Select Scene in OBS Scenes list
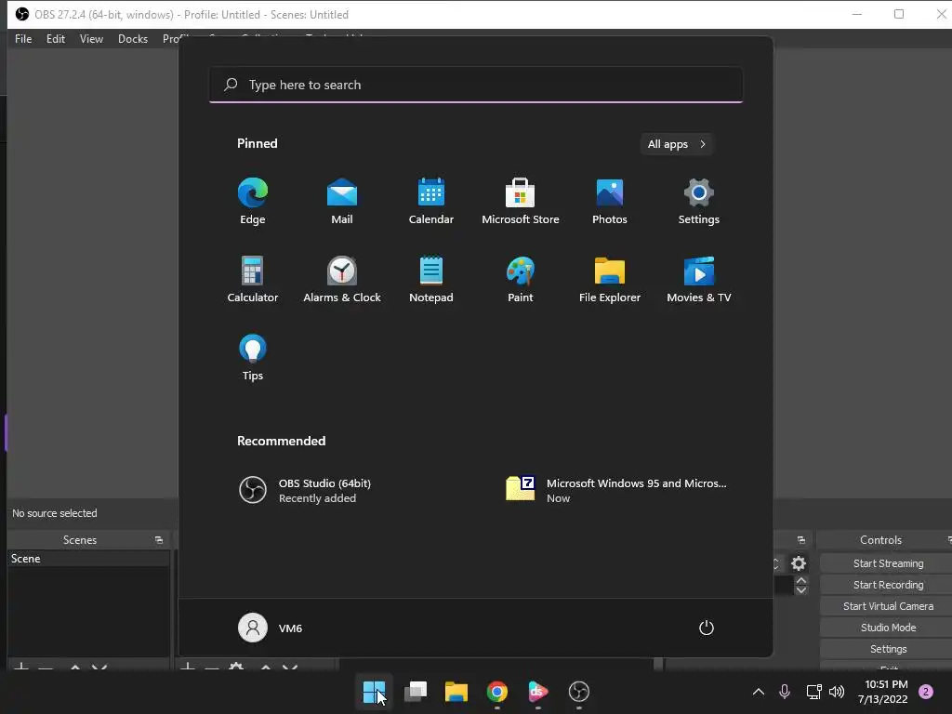 tap(88, 559)
